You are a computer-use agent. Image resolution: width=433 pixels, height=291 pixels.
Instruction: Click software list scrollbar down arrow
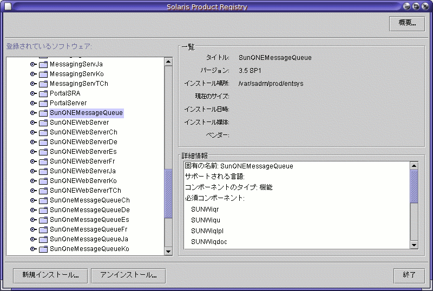168,252
